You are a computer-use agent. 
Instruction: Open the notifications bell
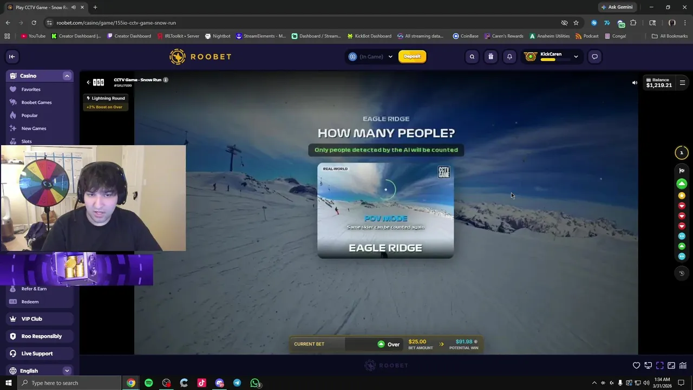pos(509,56)
